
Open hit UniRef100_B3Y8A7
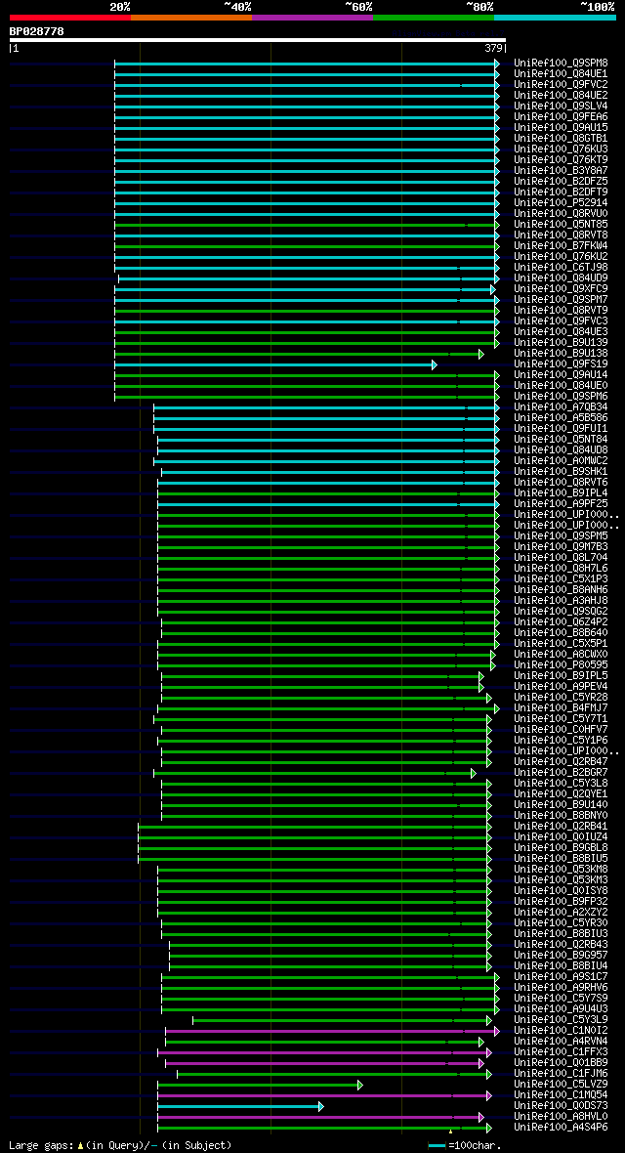[x=561, y=171]
